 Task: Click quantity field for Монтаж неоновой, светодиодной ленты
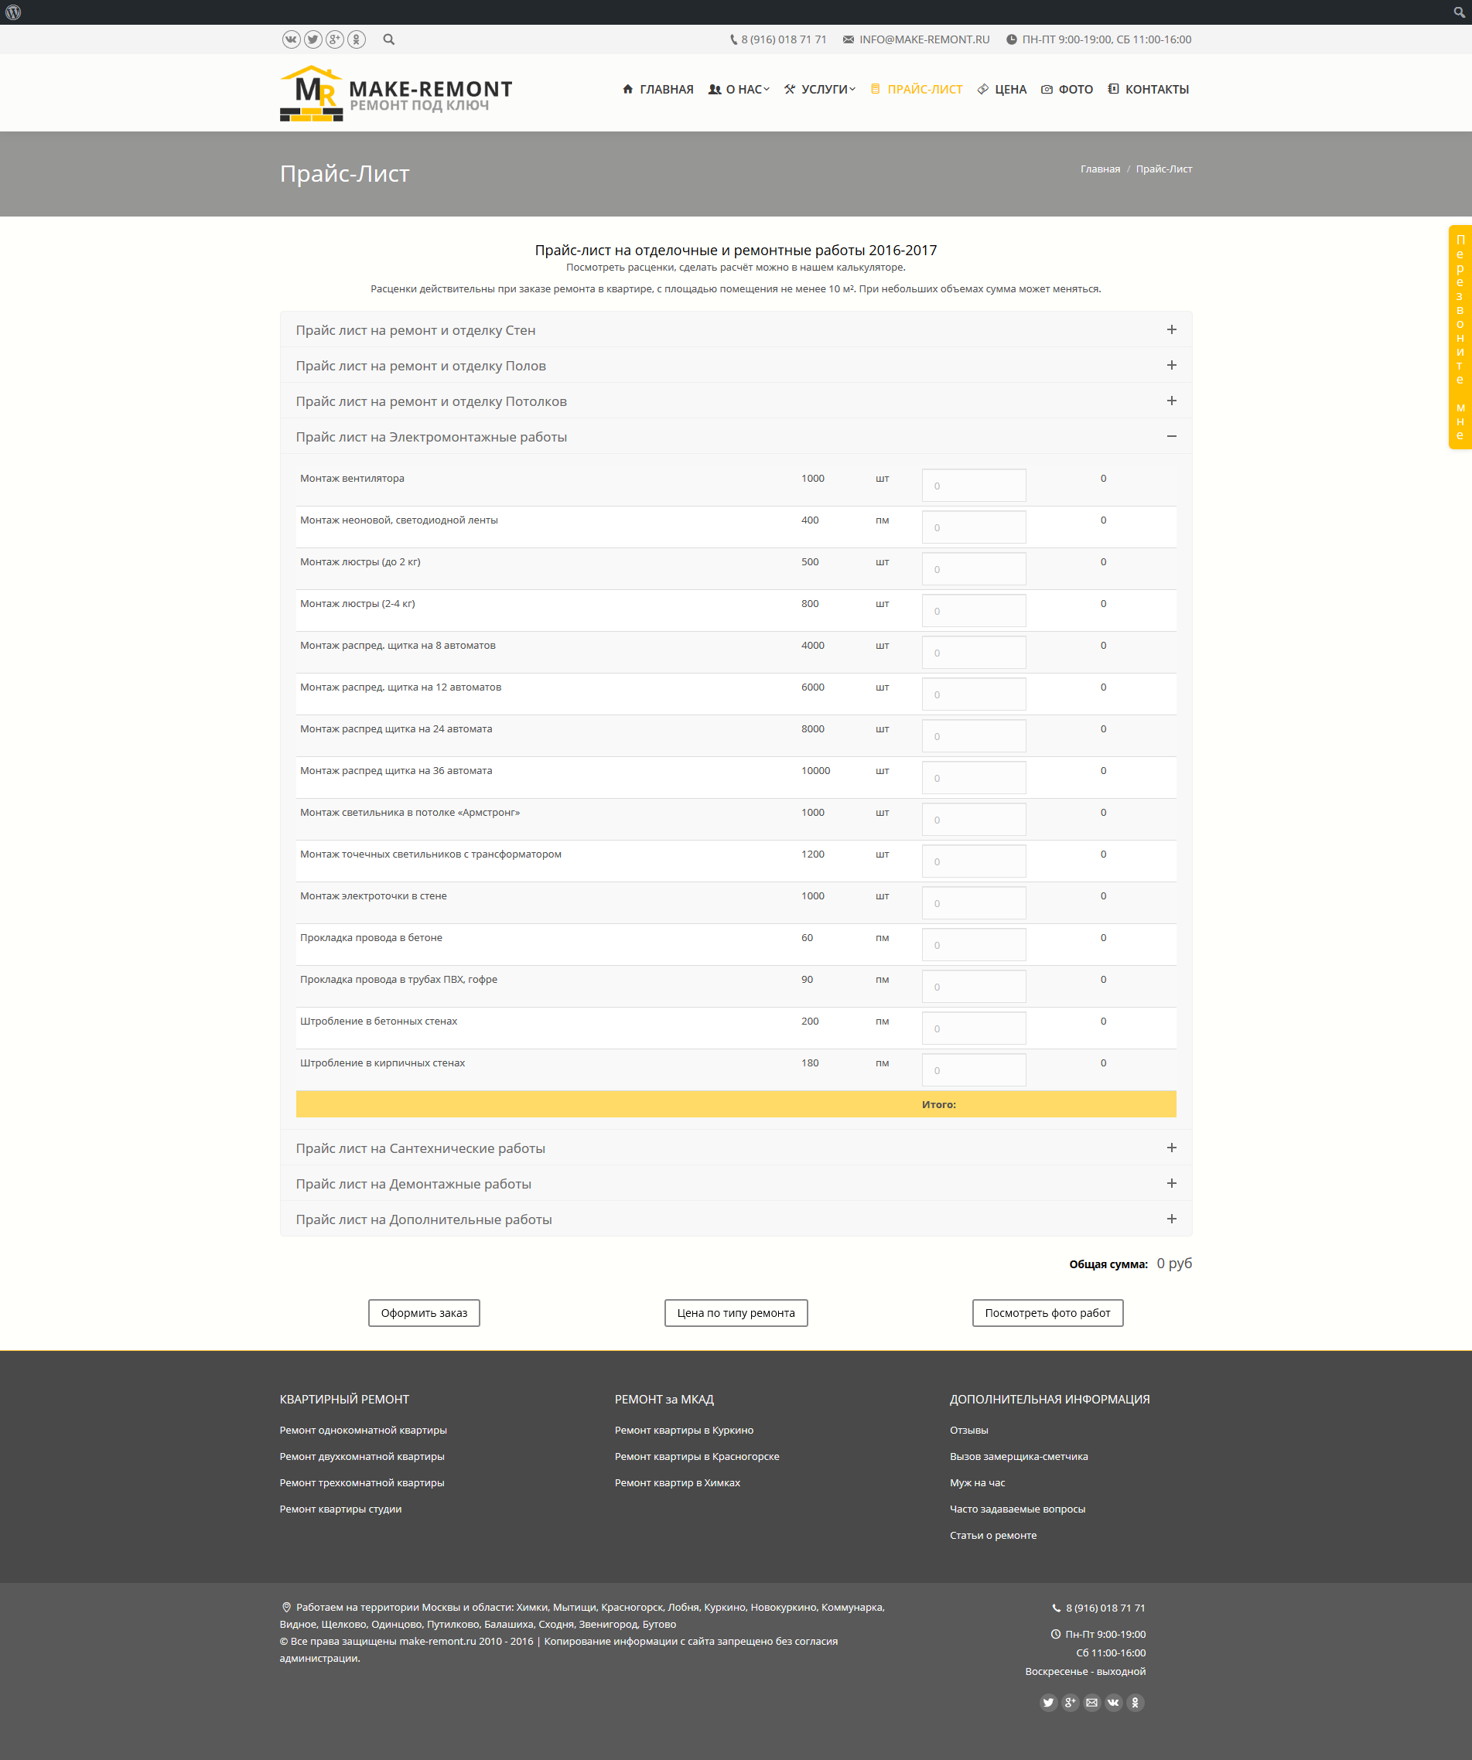click(973, 527)
